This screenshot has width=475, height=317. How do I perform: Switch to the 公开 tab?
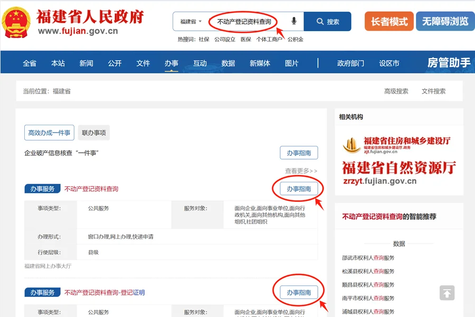[115, 63]
